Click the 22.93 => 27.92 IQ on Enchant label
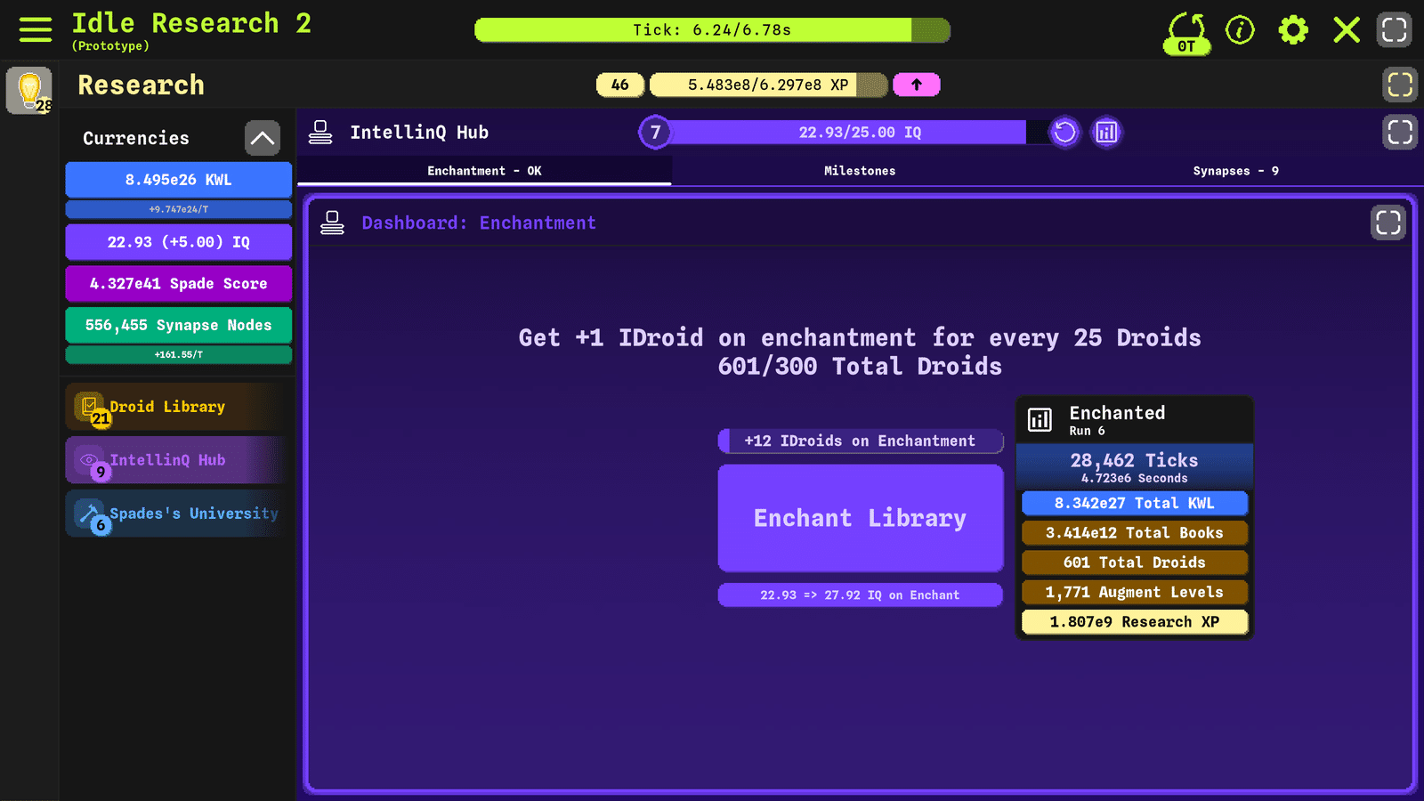 coord(861,595)
